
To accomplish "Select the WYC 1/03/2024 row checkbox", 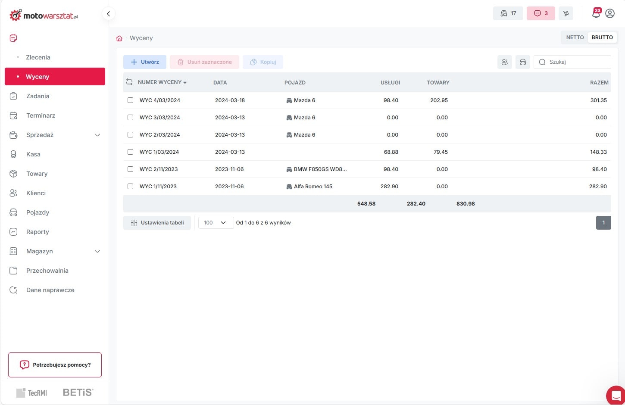I will (x=130, y=152).
